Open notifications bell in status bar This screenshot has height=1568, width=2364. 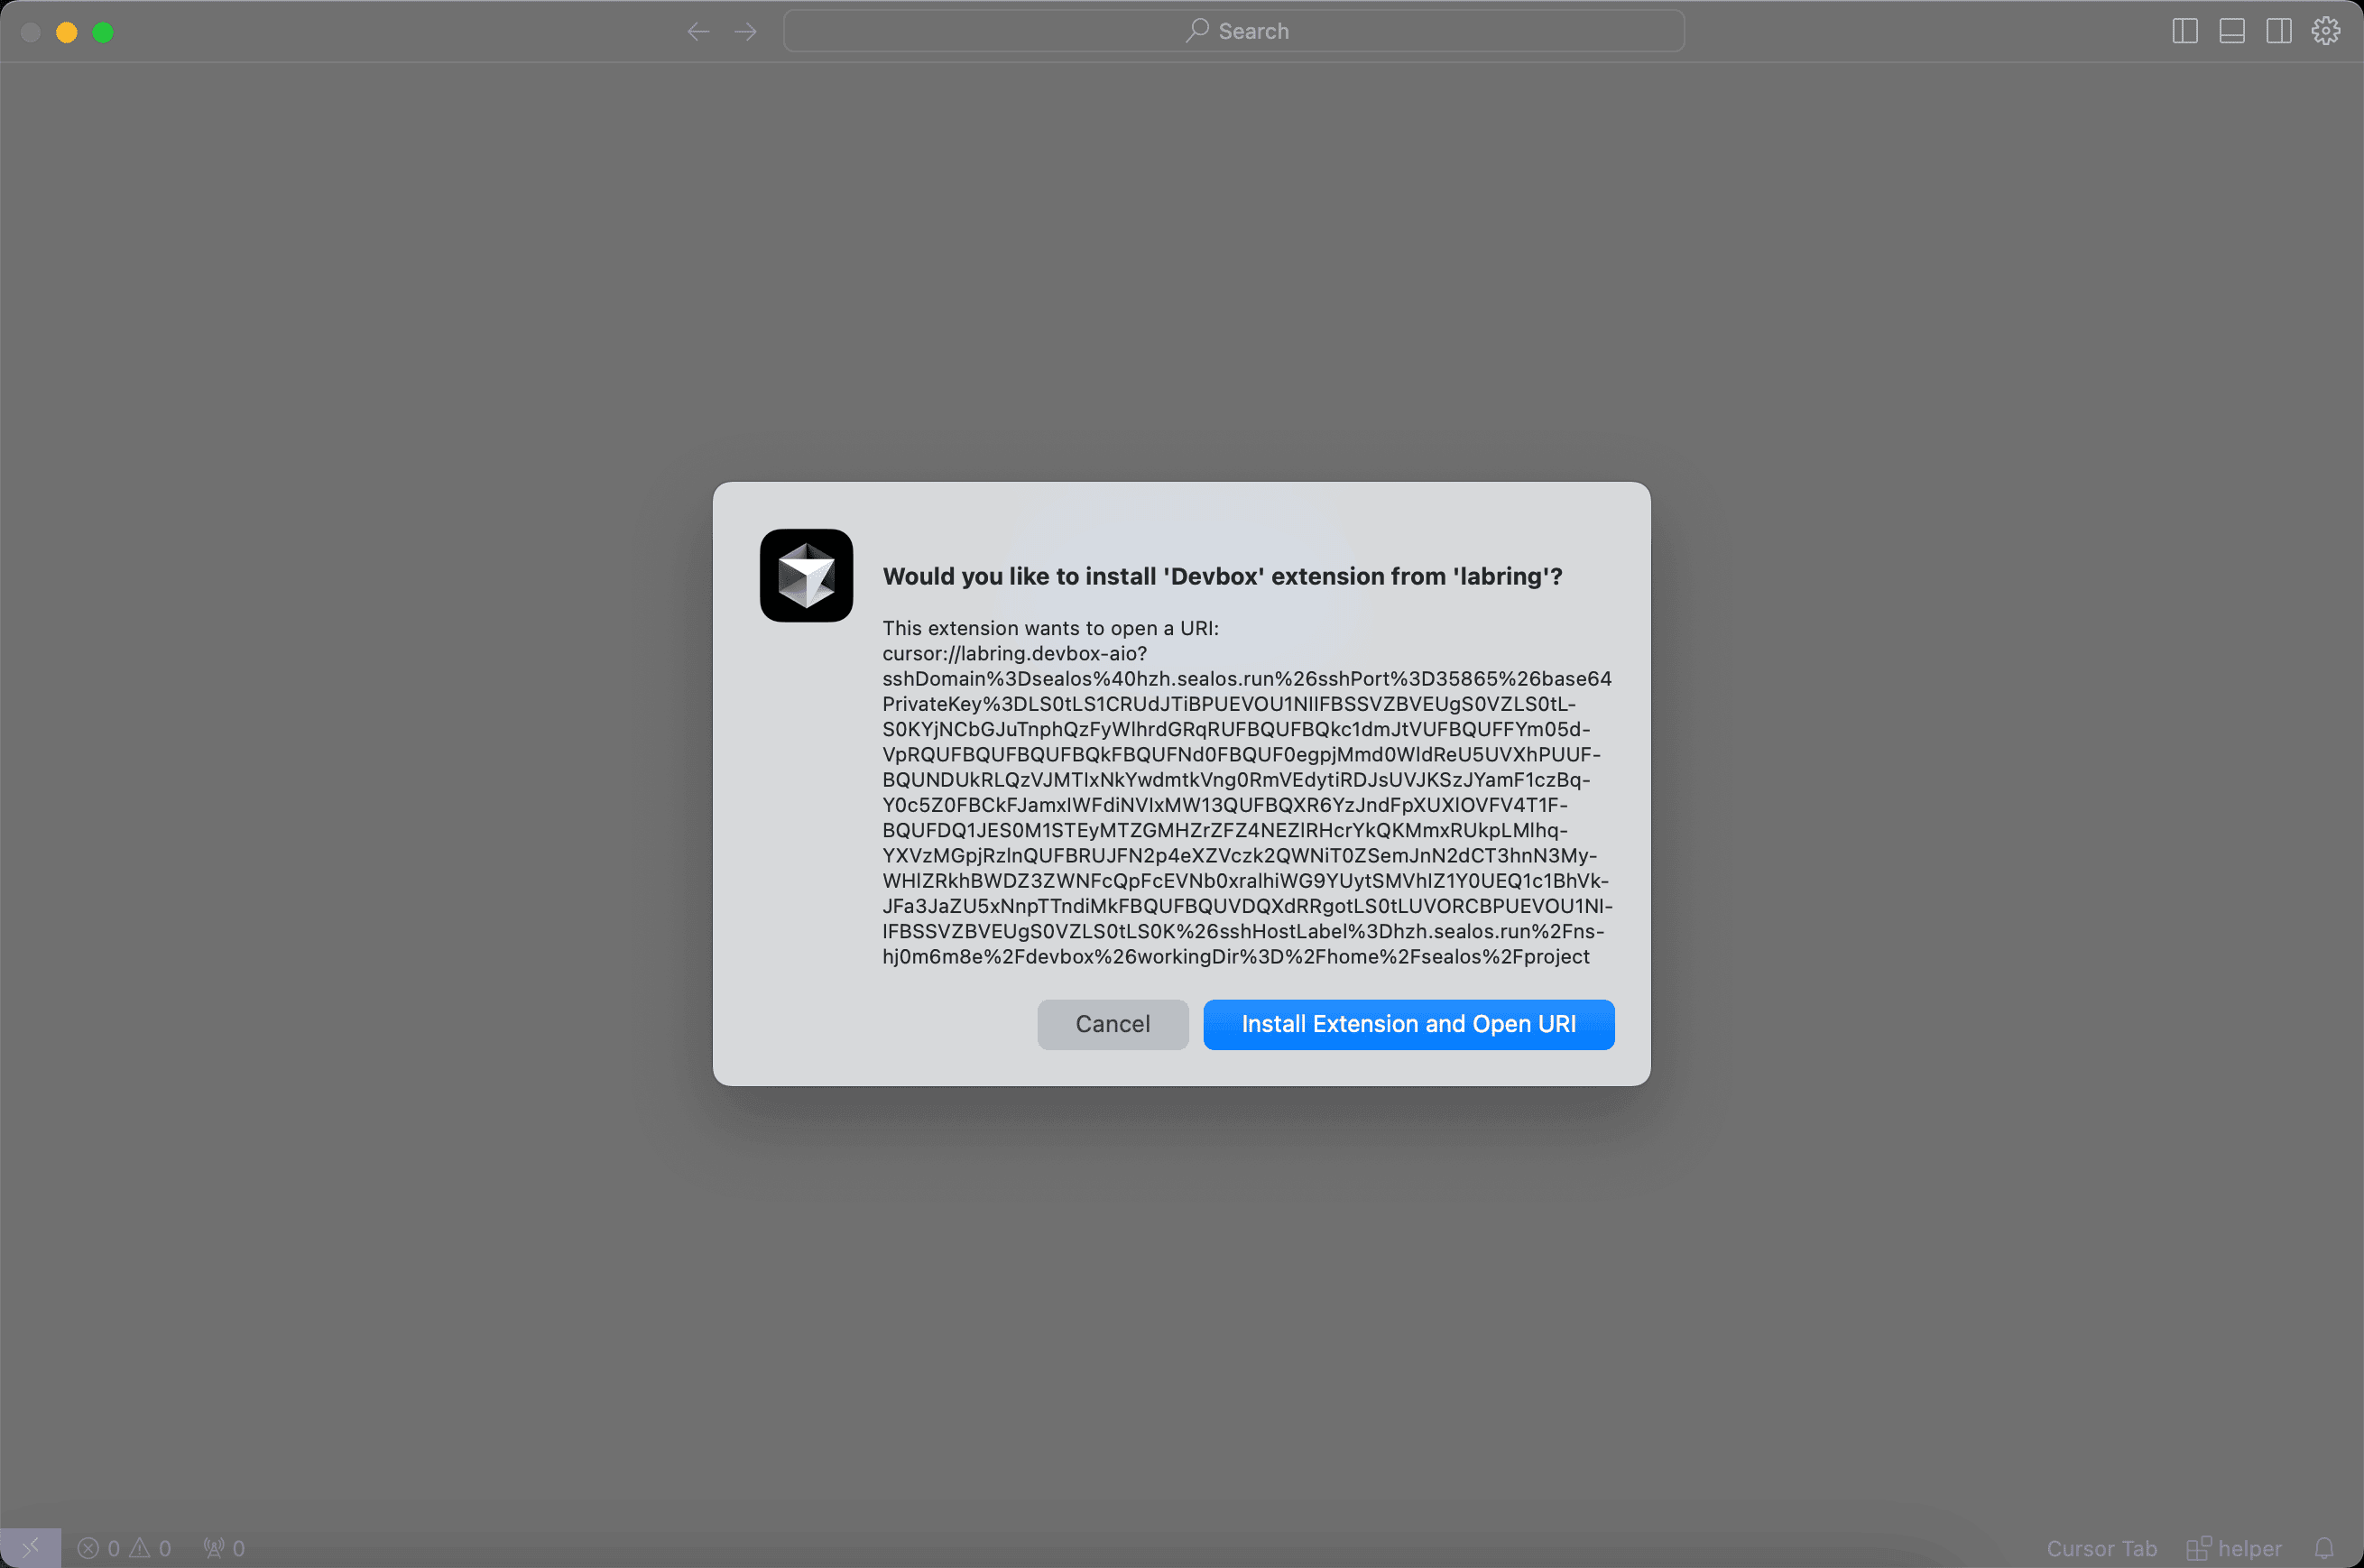click(2324, 1548)
